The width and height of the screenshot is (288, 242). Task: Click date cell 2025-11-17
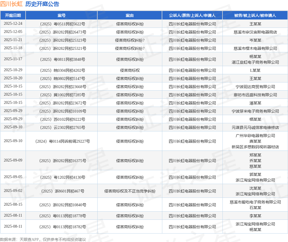(x=13, y=59)
